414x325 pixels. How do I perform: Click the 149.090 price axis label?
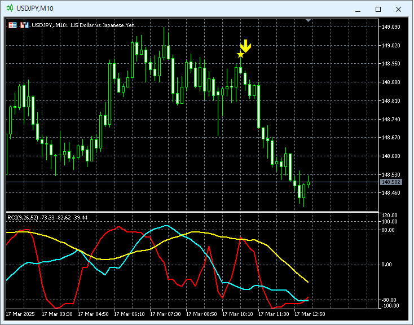pyautogui.click(x=391, y=27)
